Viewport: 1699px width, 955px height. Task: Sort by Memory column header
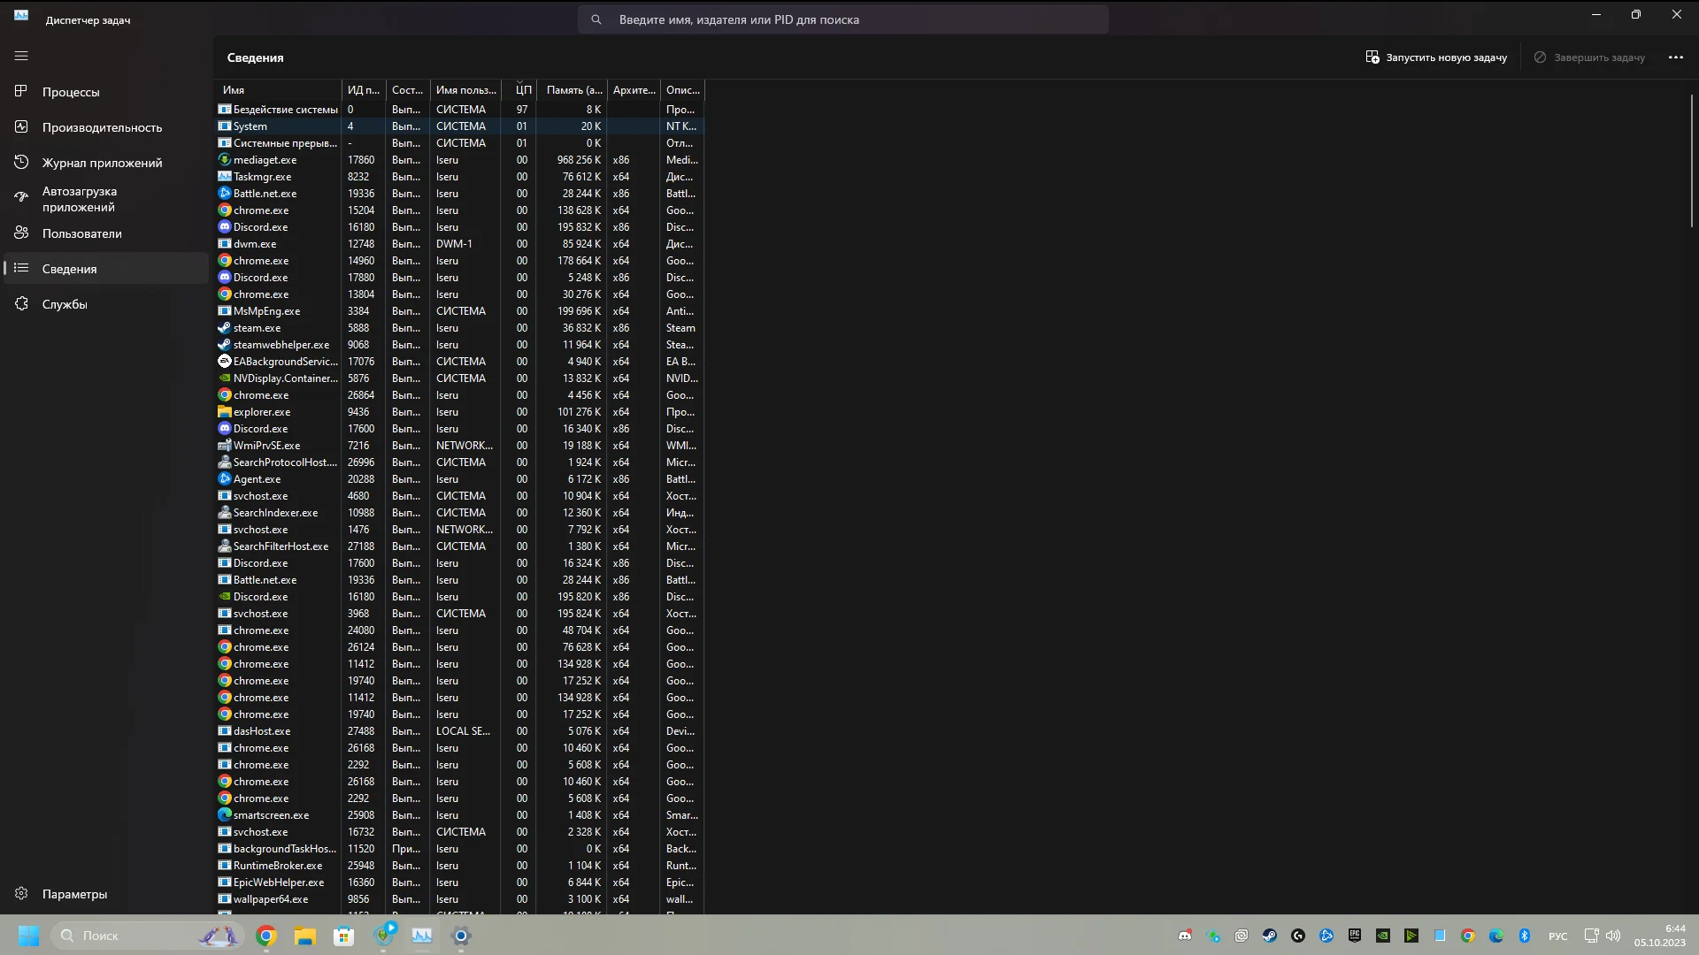[573, 90]
